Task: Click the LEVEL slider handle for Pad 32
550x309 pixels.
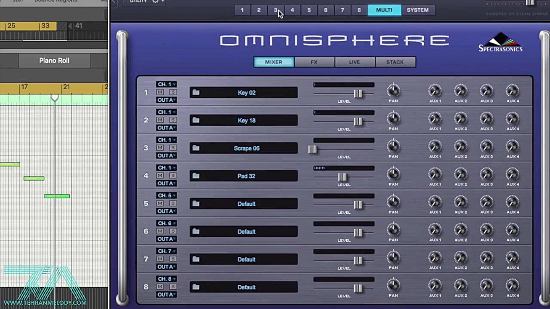Action: point(342,177)
